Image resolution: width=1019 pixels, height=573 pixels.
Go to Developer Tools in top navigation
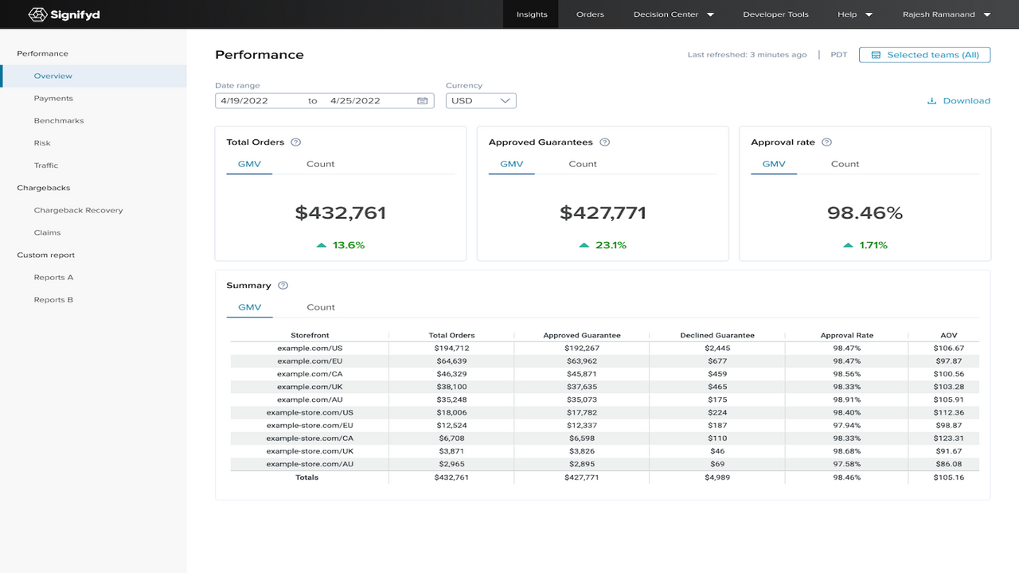(775, 14)
